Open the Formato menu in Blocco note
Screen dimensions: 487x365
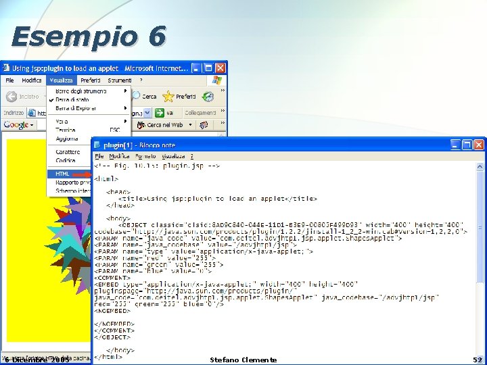(x=145, y=156)
